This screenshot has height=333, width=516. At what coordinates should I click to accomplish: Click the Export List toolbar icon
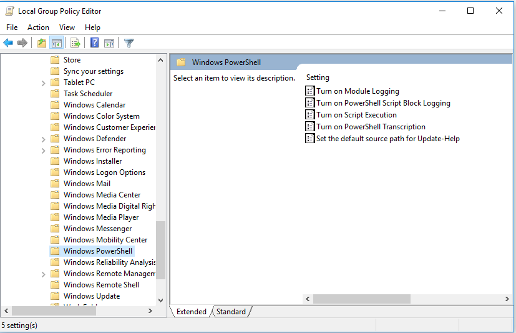click(x=75, y=43)
